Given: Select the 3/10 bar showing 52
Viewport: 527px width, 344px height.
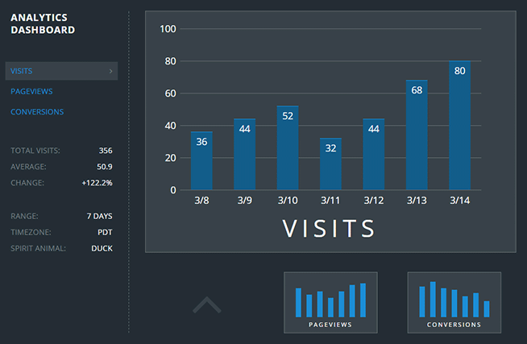Looking at the screenshot, I should 288,148.
